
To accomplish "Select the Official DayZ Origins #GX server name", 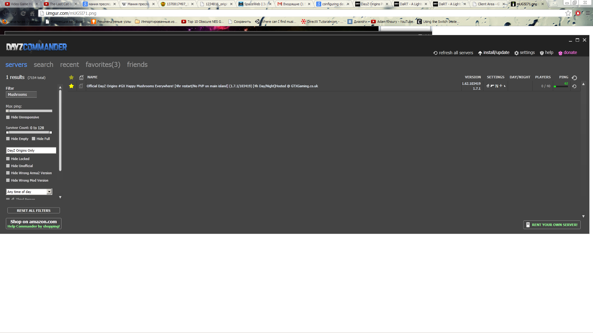I will 202,86.
